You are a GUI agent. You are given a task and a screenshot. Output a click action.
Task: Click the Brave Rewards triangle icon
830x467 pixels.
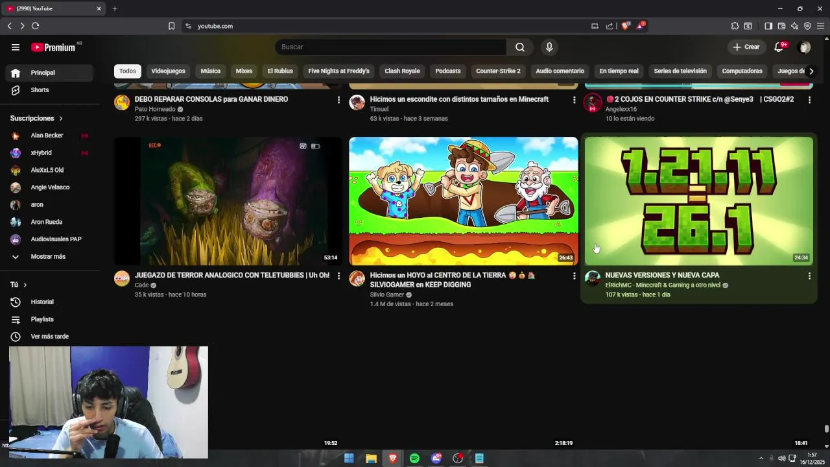[641, 26]
